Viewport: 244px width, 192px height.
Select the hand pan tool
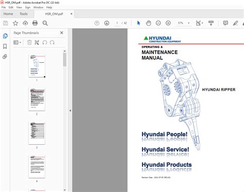point(148,23)
